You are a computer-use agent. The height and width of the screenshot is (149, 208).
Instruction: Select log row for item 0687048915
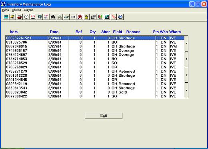tap(95, 46)
